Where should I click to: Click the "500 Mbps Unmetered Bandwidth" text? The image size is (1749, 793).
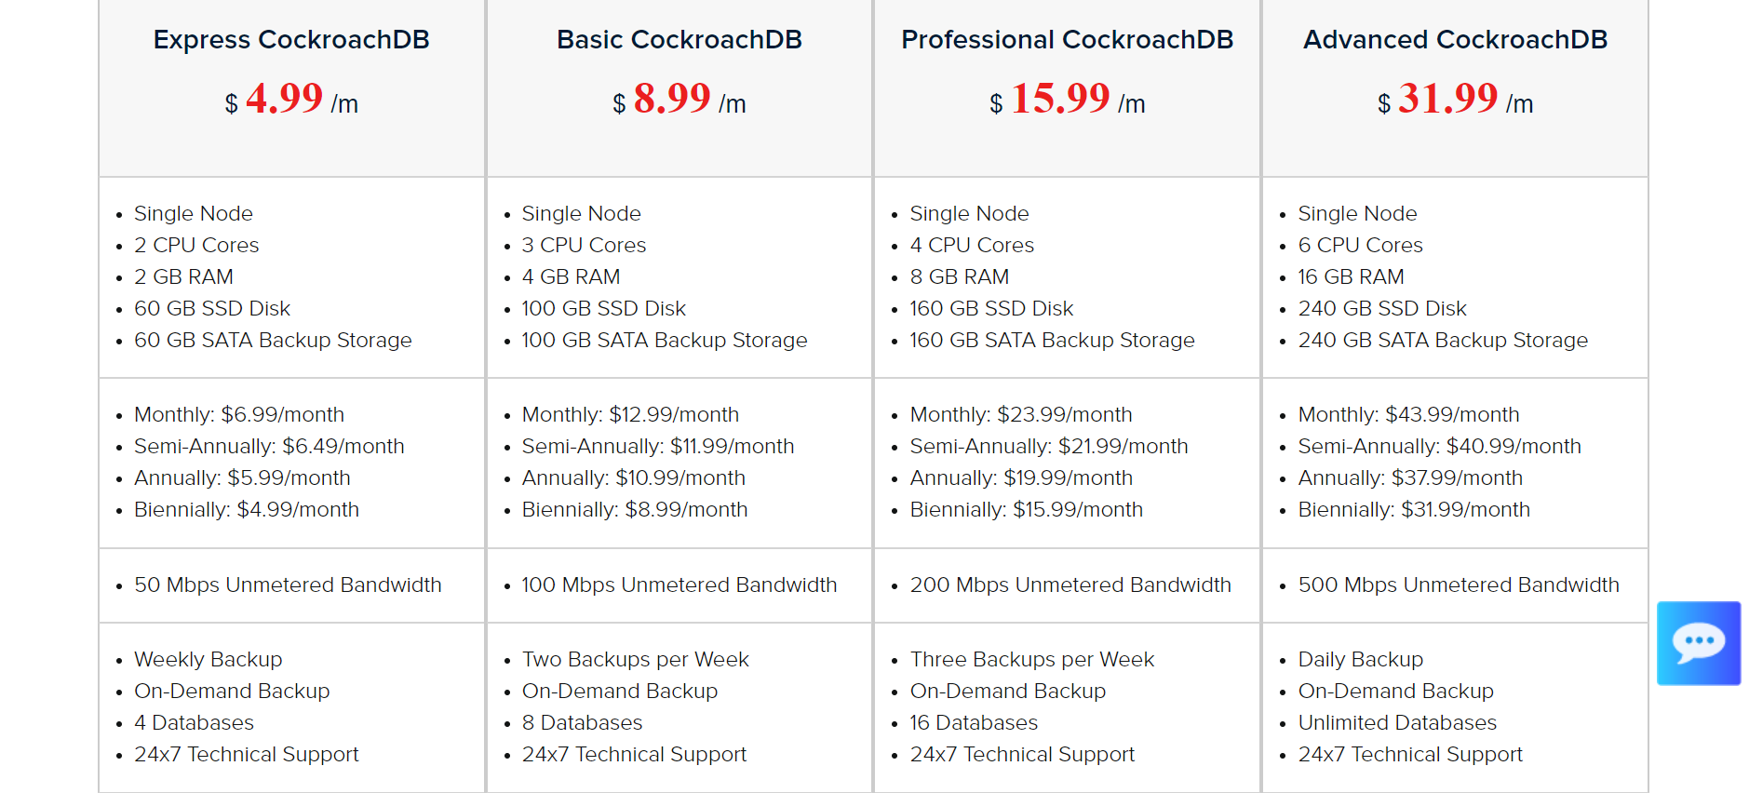(1459, 585)
